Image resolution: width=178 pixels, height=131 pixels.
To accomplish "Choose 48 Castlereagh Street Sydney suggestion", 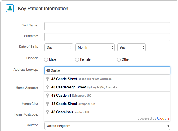I will (107, 87).
